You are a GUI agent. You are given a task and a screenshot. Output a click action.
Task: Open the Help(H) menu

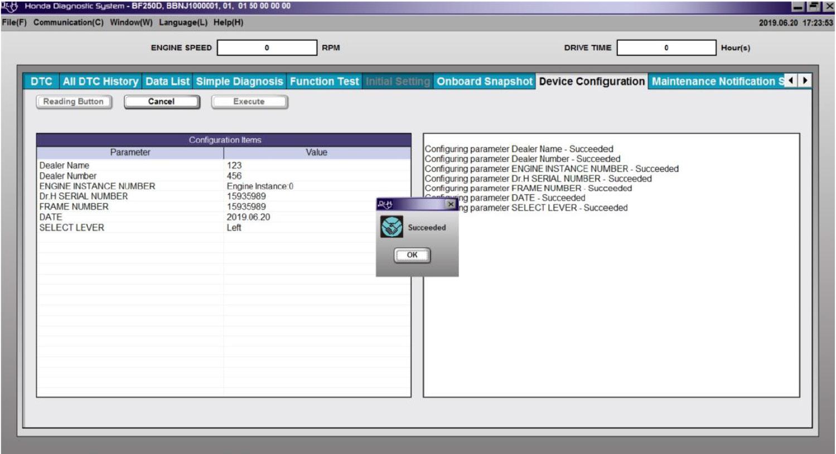point(228,22)
